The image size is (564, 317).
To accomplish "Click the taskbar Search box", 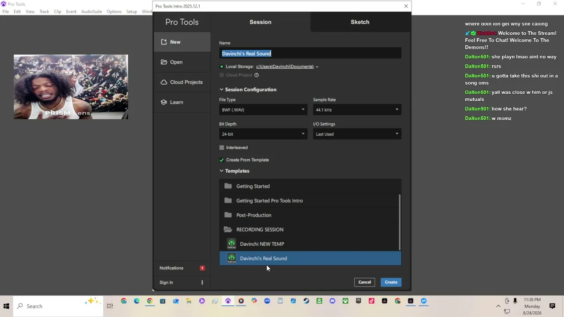I will point(59,306).
